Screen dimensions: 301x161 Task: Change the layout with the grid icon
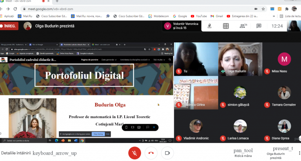coord(226,26)
